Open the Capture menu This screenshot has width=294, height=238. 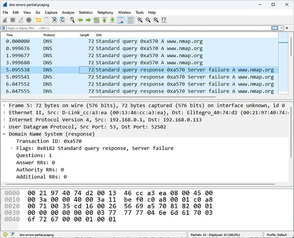[51, 13]
